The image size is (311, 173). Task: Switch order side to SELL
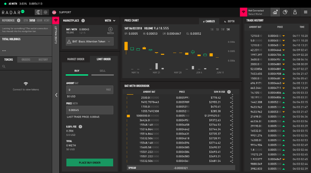click(x=102, y=70)
